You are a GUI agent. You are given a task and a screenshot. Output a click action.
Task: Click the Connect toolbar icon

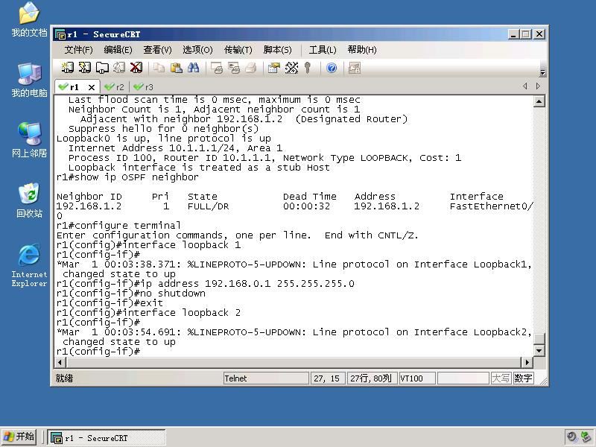click(67, 68)
